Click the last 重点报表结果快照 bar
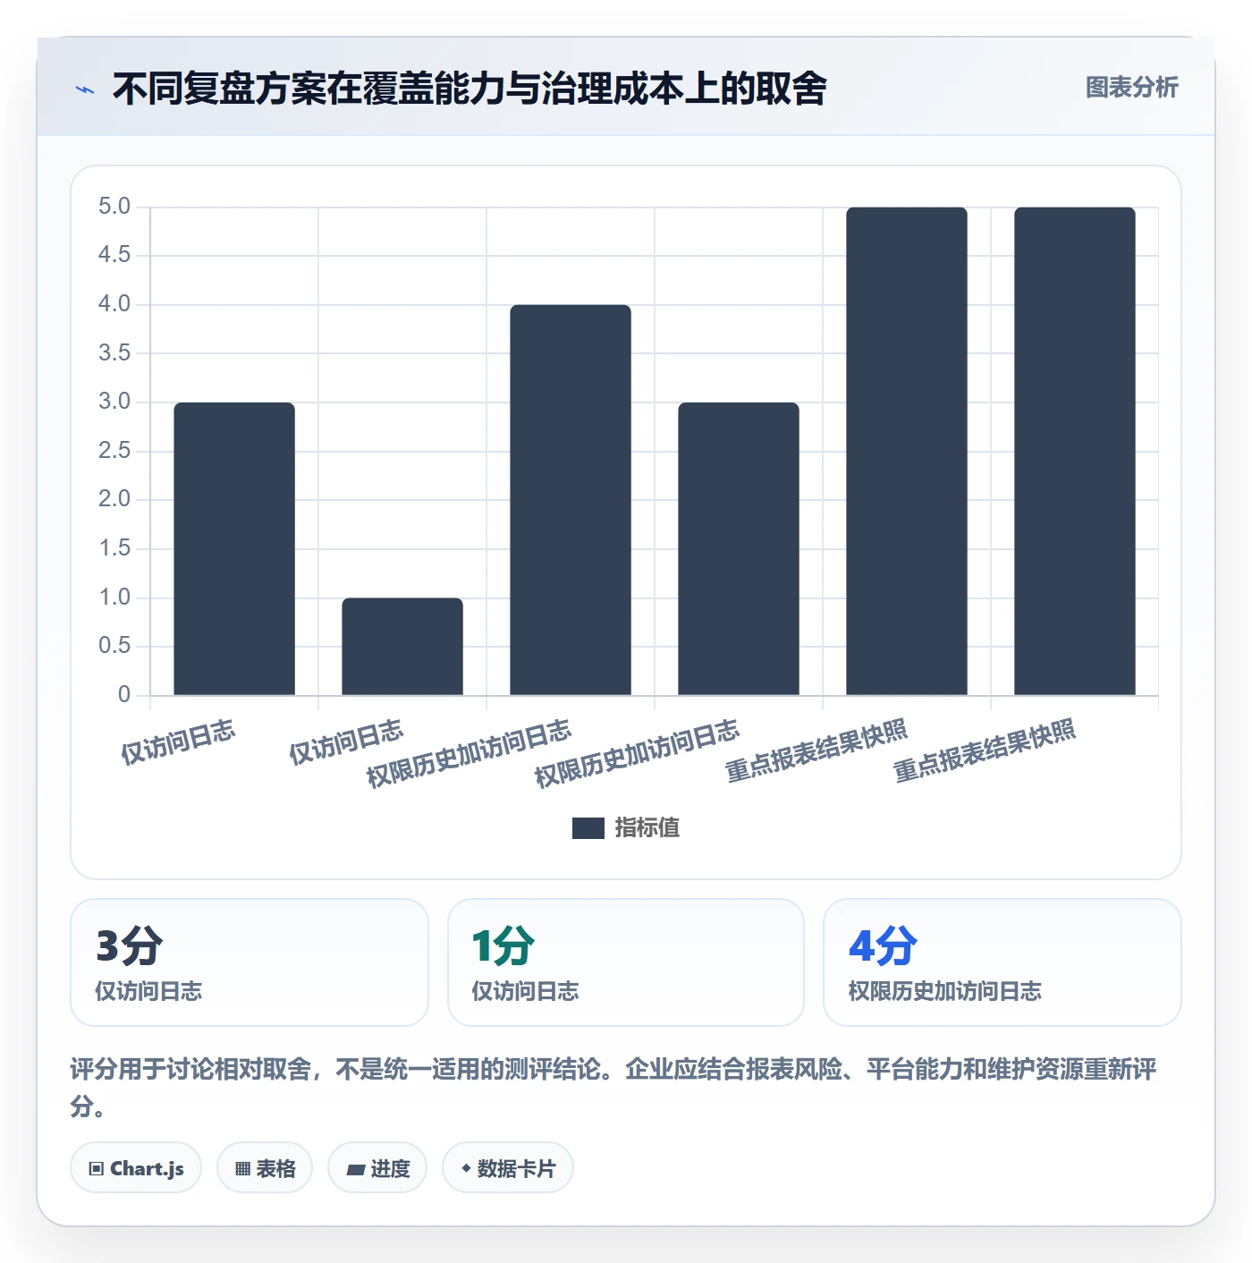The height and width of the screenshot is (1263, 1252). 1075,451
